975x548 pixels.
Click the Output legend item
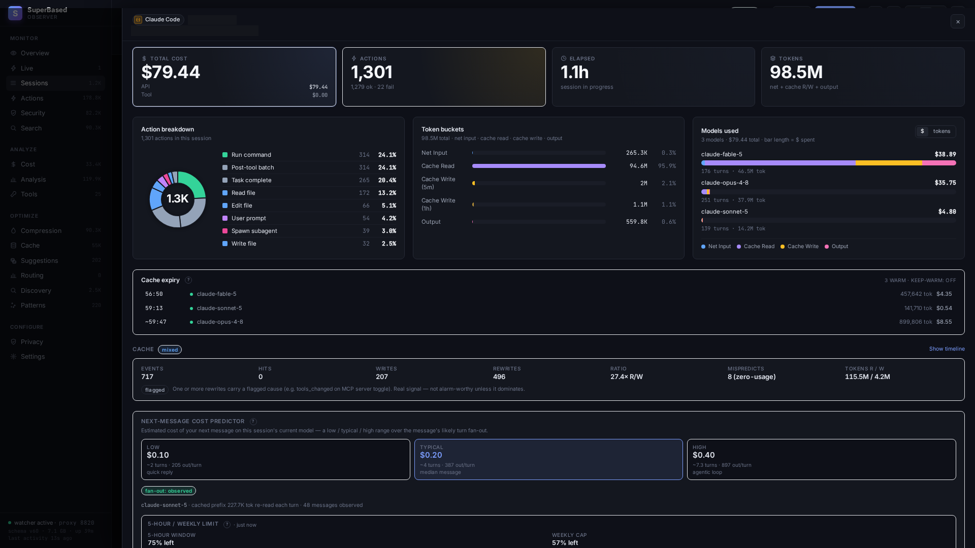click(x=836, y=247)
